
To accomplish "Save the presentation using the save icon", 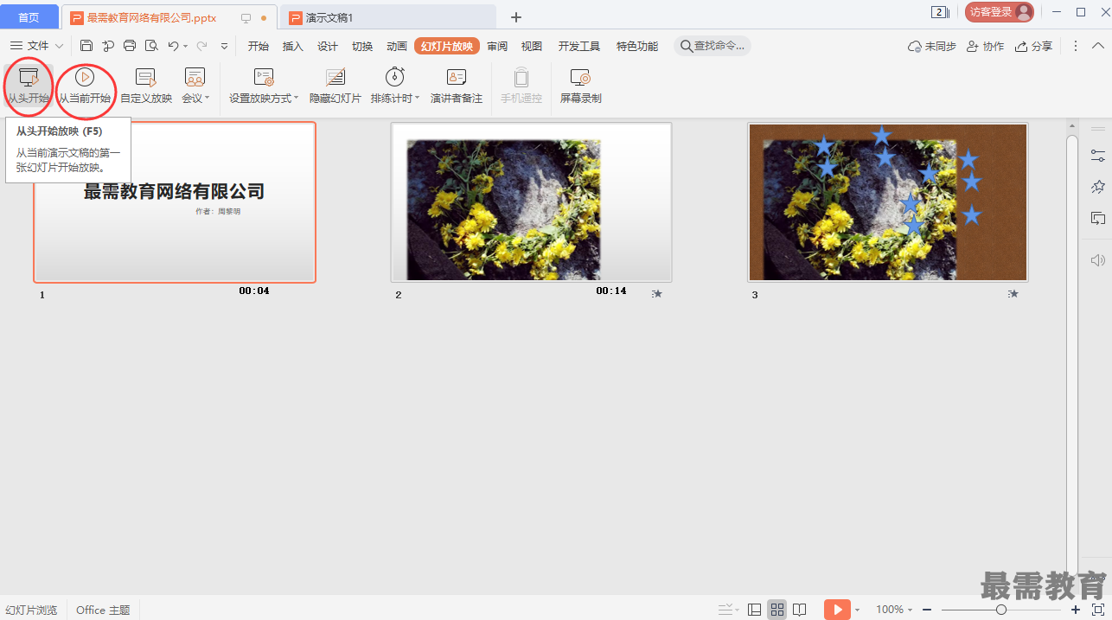I will 86,46.
